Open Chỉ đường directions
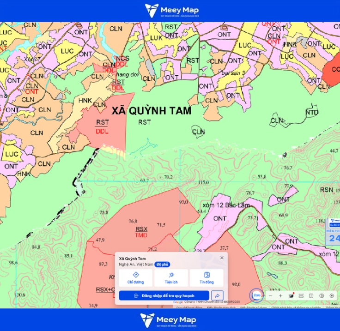The width and height of the screenshot is (340, 331). tap(135, 278)
